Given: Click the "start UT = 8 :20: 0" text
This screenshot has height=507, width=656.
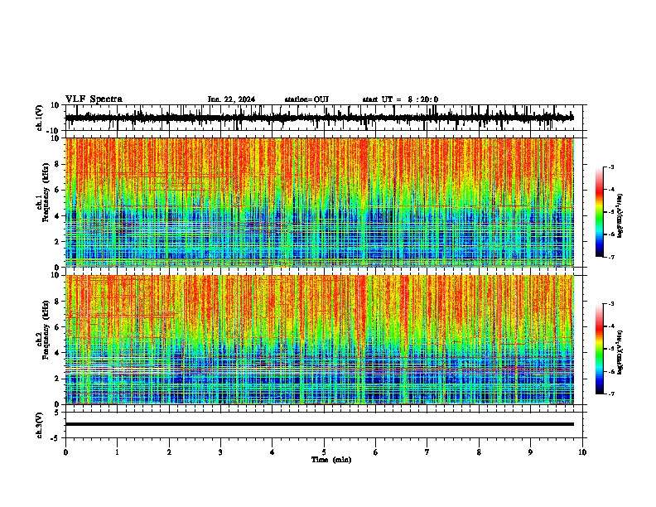Looking at the screenshot, I should click(400, 99).
